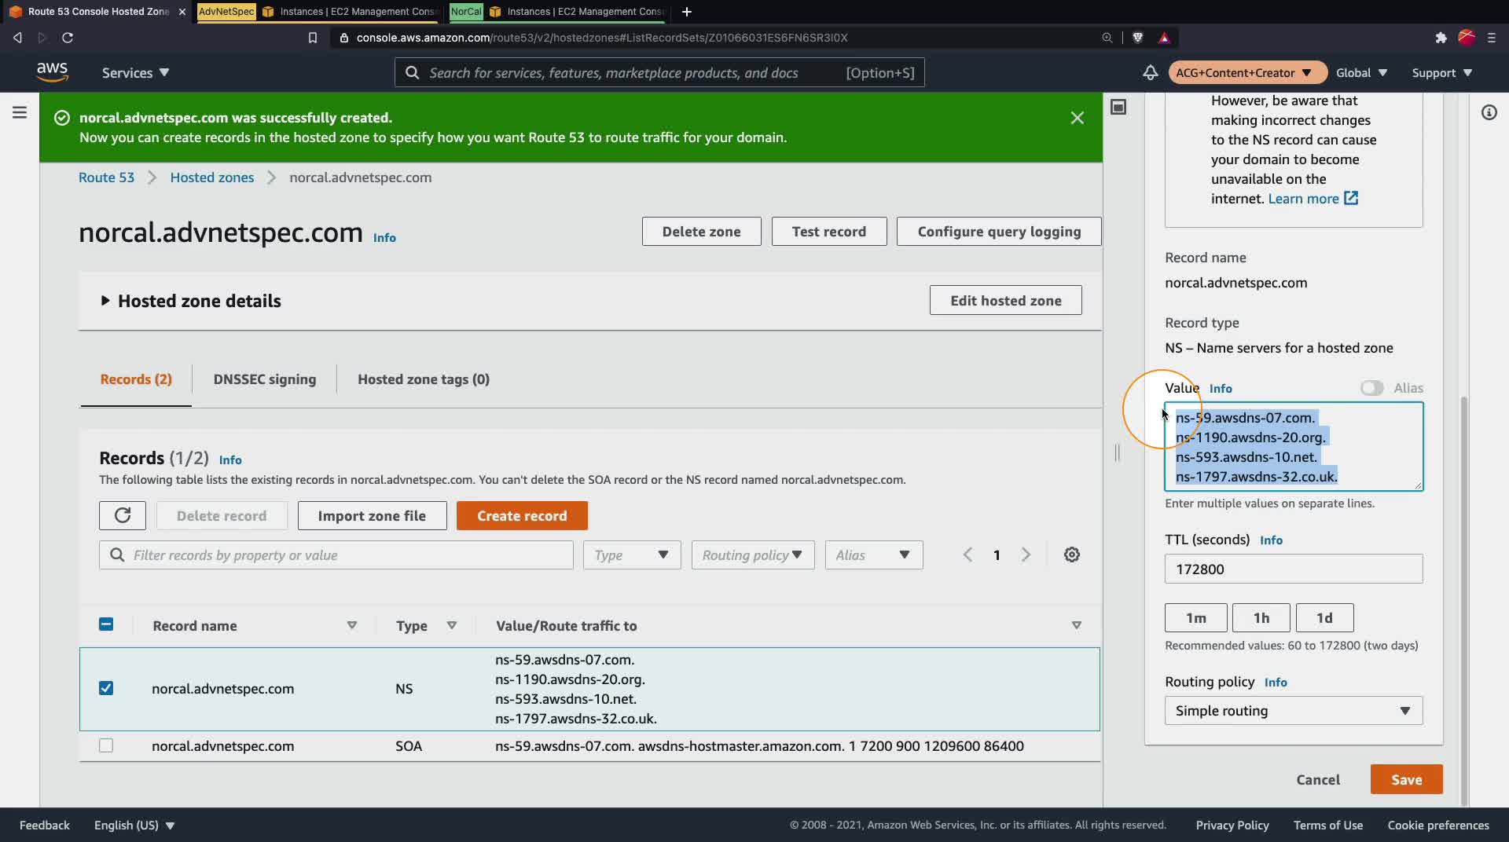Image resolution: width=1509 pixels, height=842 pixels.
Task: Click the panel resize handle
Action: [1117, 452]
